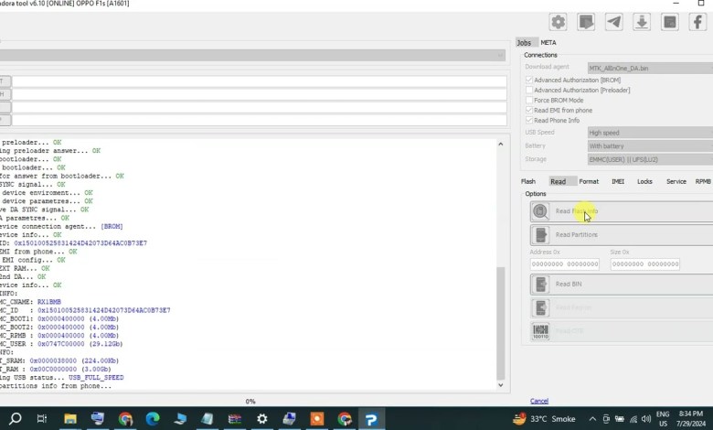Click the network tray icon
713x430 pixels.
[633, 419]
